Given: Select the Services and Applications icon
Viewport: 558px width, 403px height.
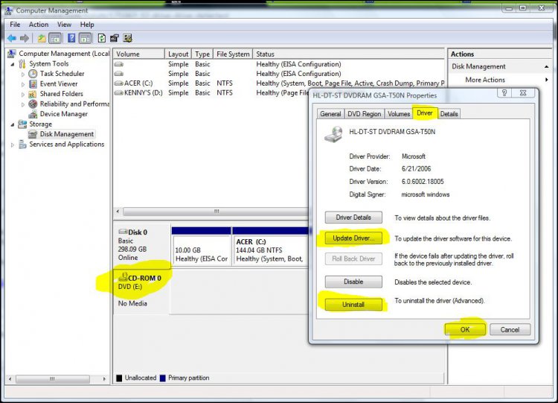Looking at the screenshot, I should [22, 145].
